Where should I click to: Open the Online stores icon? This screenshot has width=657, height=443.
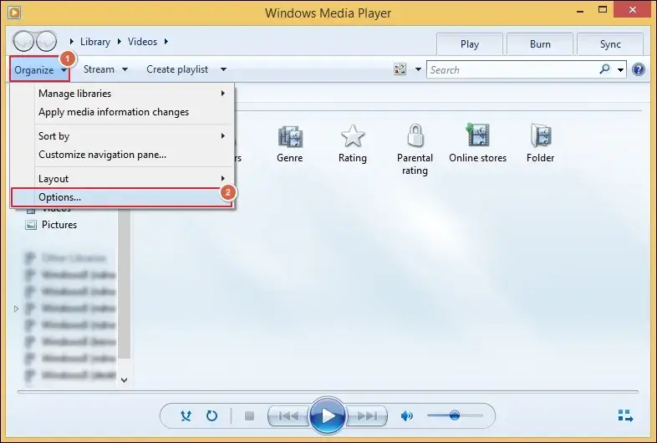click(x=477, y=135)
